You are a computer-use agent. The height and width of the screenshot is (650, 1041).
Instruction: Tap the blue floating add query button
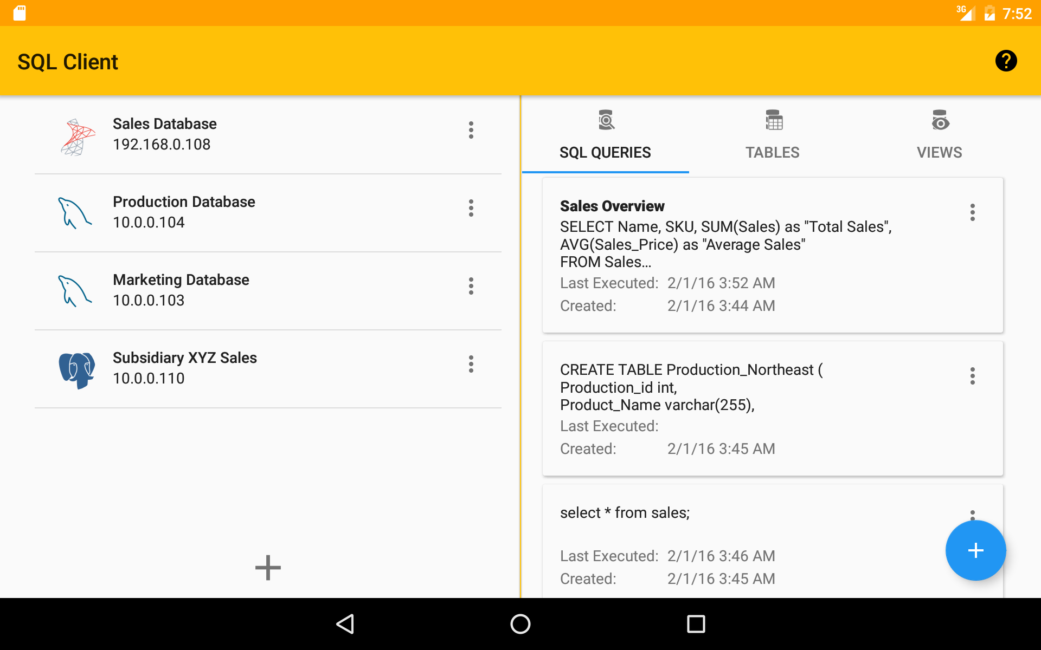pos(975,550)
